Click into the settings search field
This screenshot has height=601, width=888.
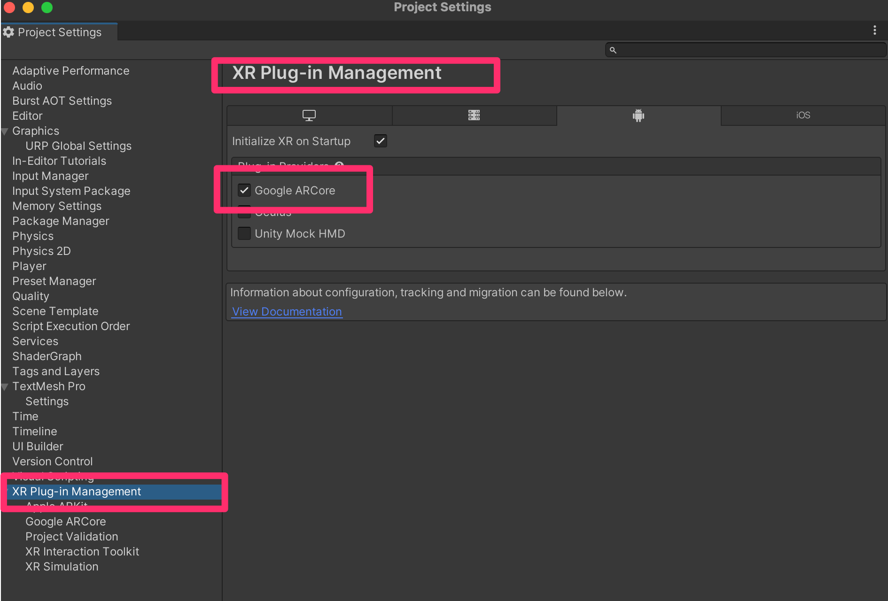tap(750, 50)
